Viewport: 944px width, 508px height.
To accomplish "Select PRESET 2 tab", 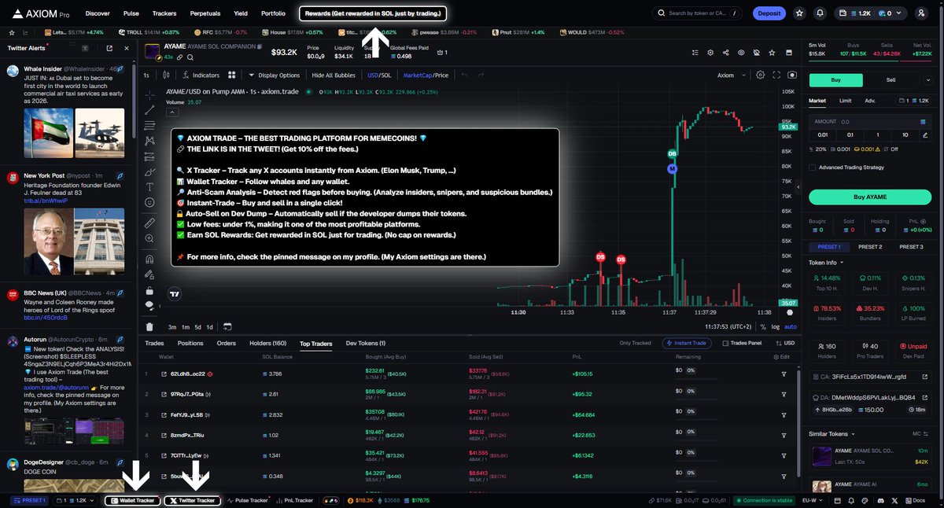I will tap(869, 246).
